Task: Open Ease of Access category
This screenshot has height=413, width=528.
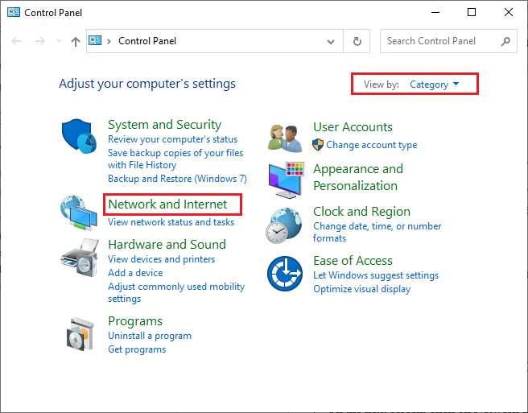Action: [x=353, y=261]
